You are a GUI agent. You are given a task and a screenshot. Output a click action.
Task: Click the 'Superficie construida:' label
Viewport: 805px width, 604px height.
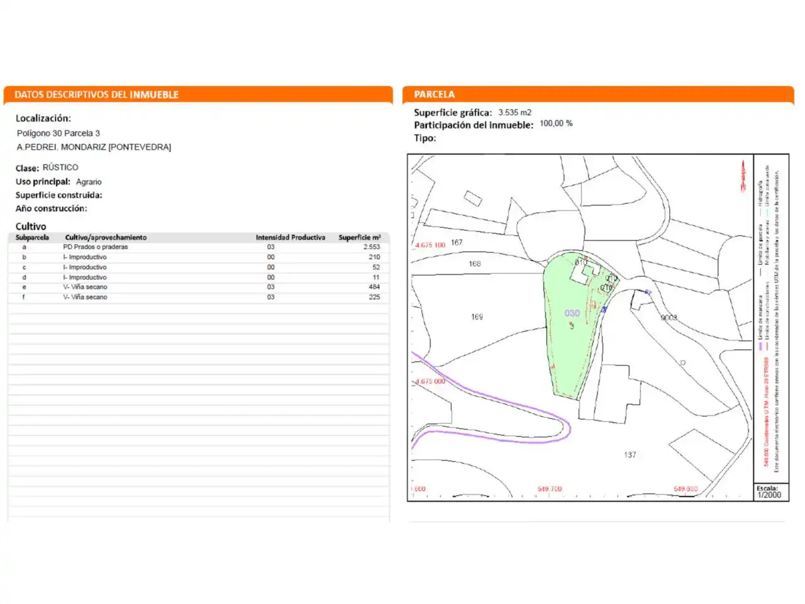59,195
